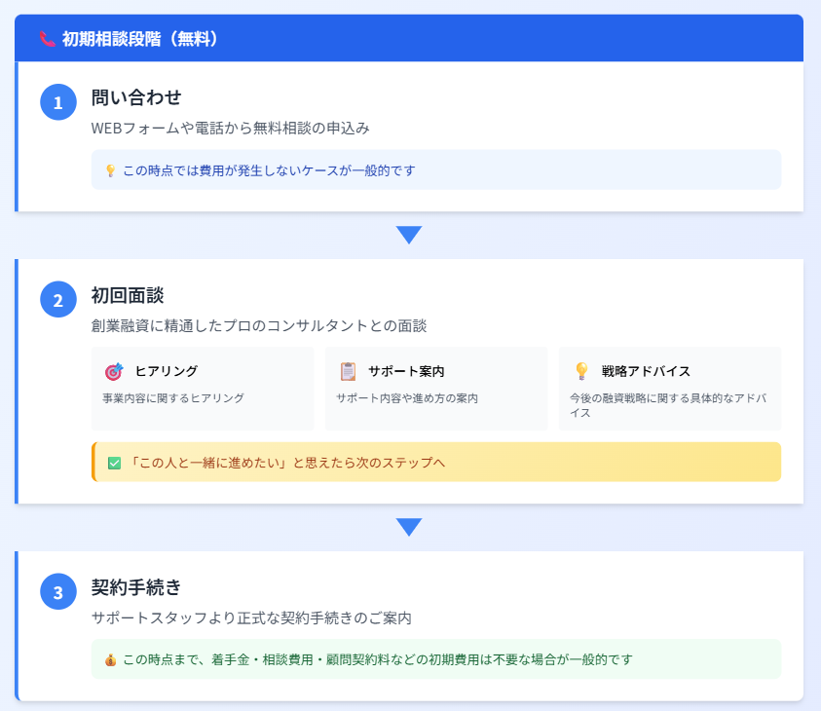Click the phone icon in the header
821x711 pixels.
[x=46, y=37]
